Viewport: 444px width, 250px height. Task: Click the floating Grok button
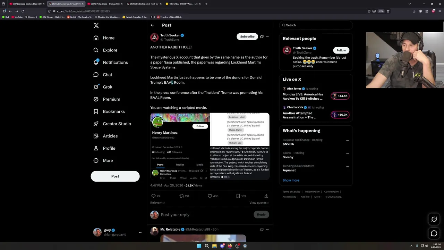(434, 219)
